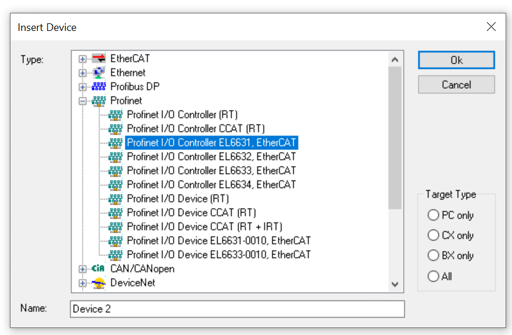The width and height of the screenshot is (512, 335).
Task: Click icon beside Controller EL6634, EtherCAT
Action: (115, 184)
